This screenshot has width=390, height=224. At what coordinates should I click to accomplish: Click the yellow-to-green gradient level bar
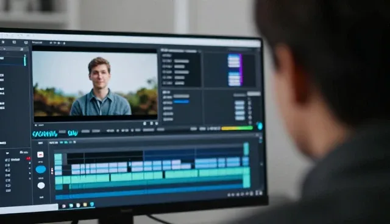237,128
